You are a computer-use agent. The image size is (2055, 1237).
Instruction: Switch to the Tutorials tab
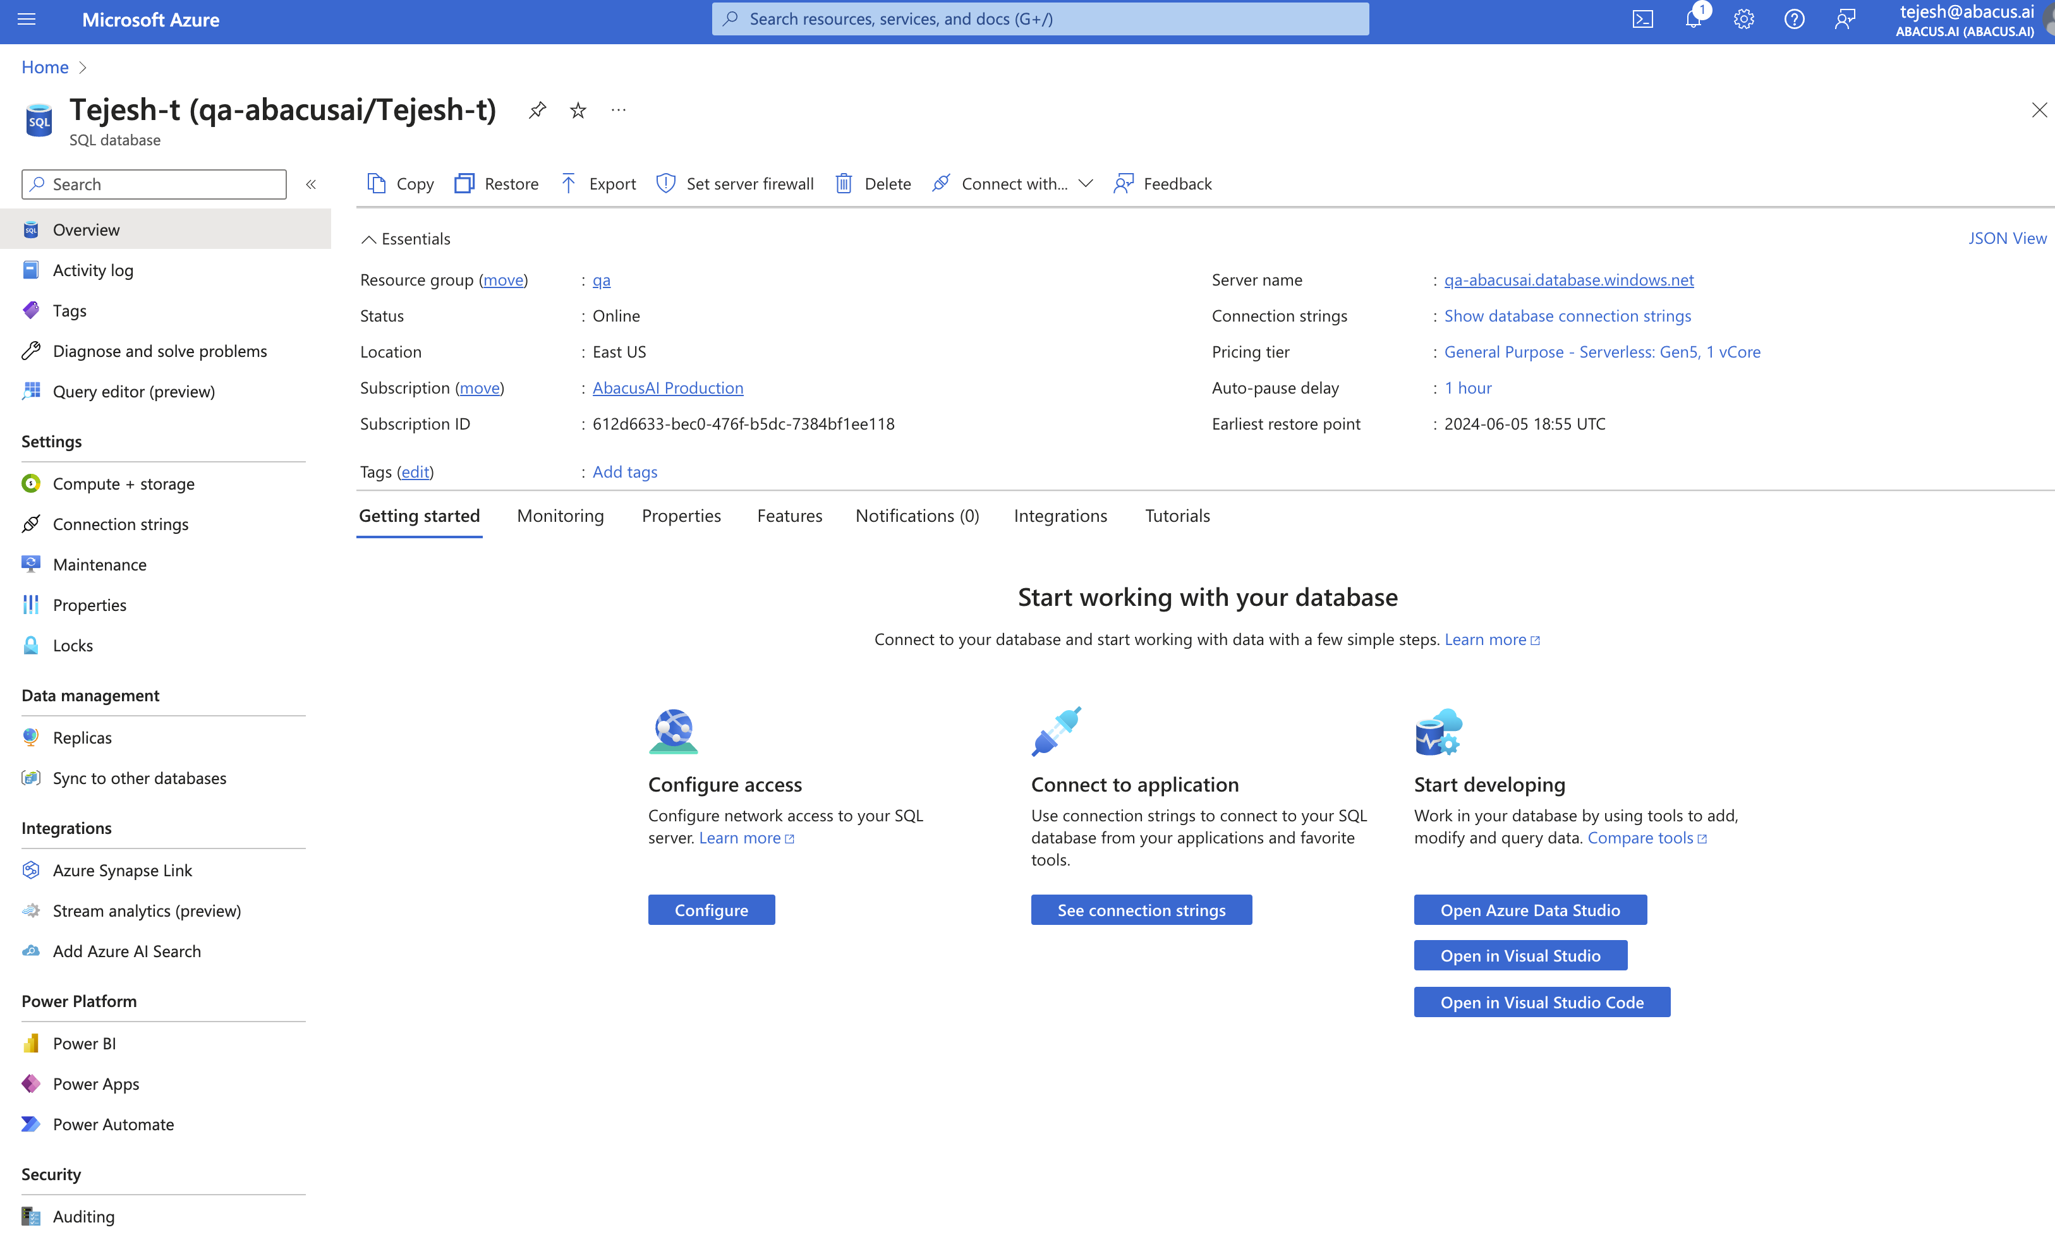pyautogui.click(x=1177, y=515)
